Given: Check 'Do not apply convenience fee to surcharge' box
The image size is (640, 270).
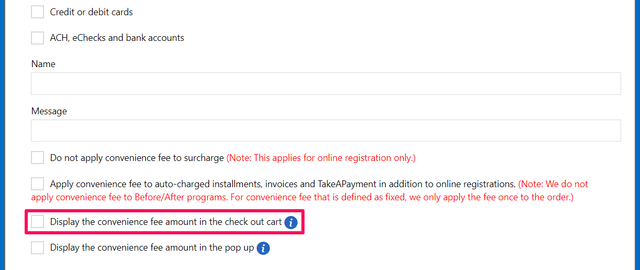Looking at the screenshot, I should pyautogui.click(x=37, y=158).
